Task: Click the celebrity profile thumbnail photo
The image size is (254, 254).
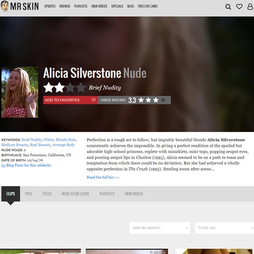Action: click(x=20, y=92)
